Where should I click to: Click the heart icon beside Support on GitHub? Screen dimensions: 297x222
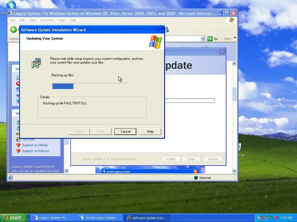[18, 145]
